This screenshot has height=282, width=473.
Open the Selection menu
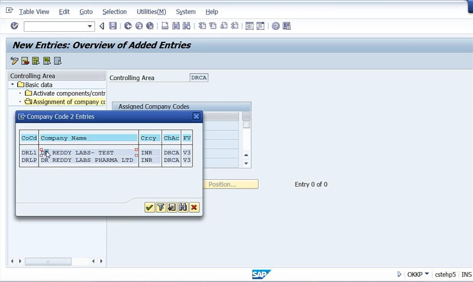pyautogui.click(x=115, y=12)
